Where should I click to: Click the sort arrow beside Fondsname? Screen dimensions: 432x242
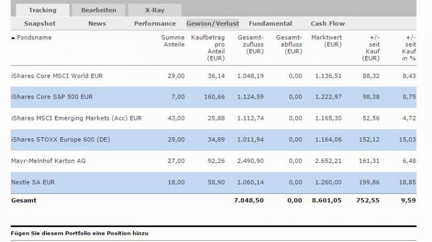(x=13, y=38)
